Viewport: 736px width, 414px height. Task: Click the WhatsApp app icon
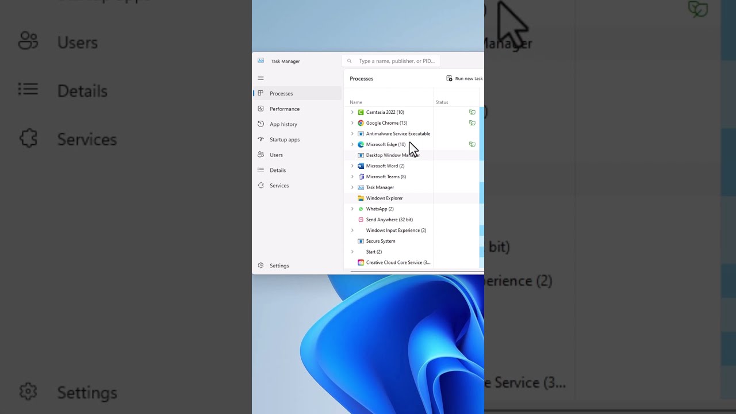(361, 209)
